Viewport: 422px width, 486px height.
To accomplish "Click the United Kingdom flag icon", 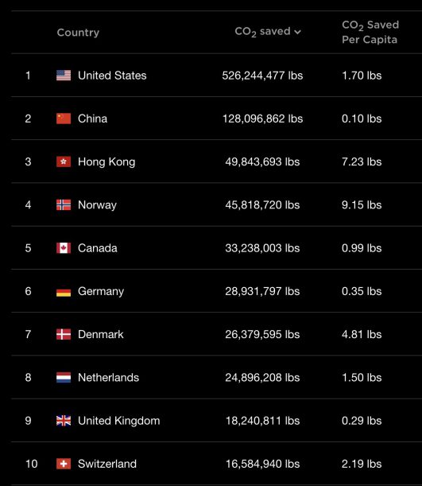I will [x=64, y=421].
